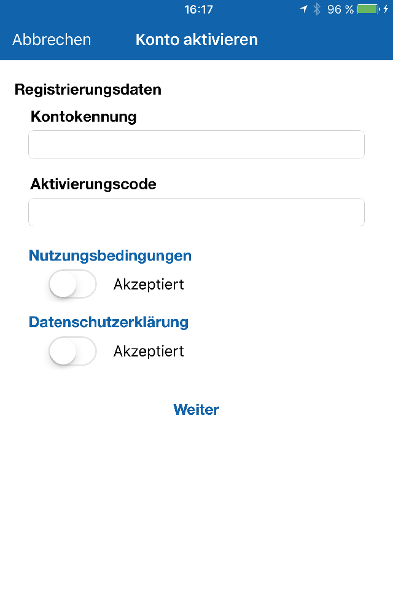Tap the green battery icon
This screenshot has width=393, height=590.
pyautogui.click(x=368, y=9)
